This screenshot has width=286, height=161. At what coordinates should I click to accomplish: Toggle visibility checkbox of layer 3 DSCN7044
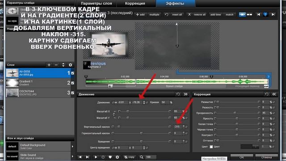coord(72,93)
